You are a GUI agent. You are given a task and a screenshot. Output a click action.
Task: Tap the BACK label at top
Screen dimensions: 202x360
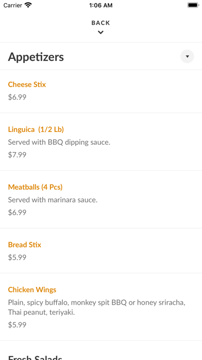pos(100,23)
